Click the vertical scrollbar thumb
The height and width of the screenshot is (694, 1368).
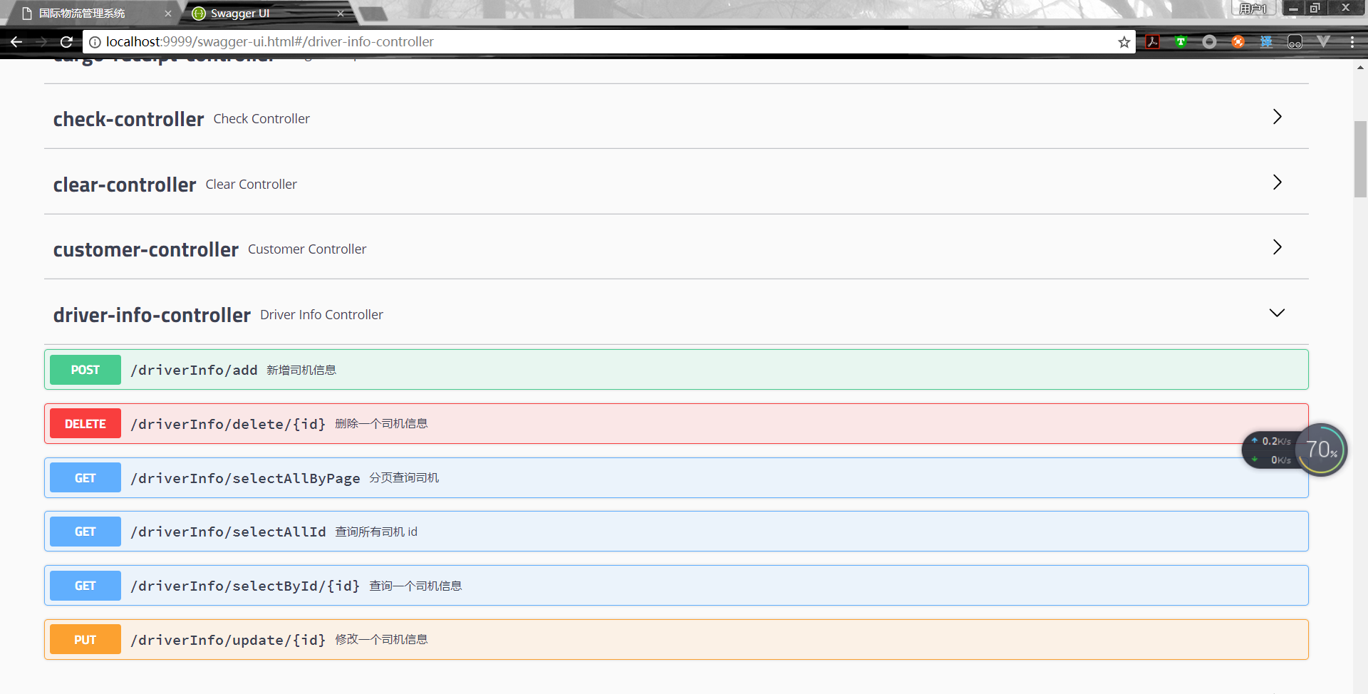pos(1360,159)
